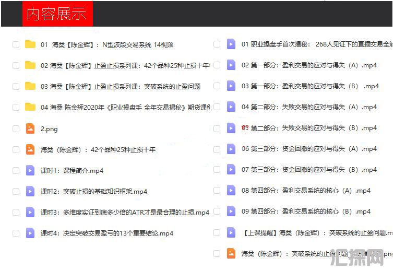Open 07 第三部分：资金回撤的应对与得失（B）.mp4

point(309,170)
